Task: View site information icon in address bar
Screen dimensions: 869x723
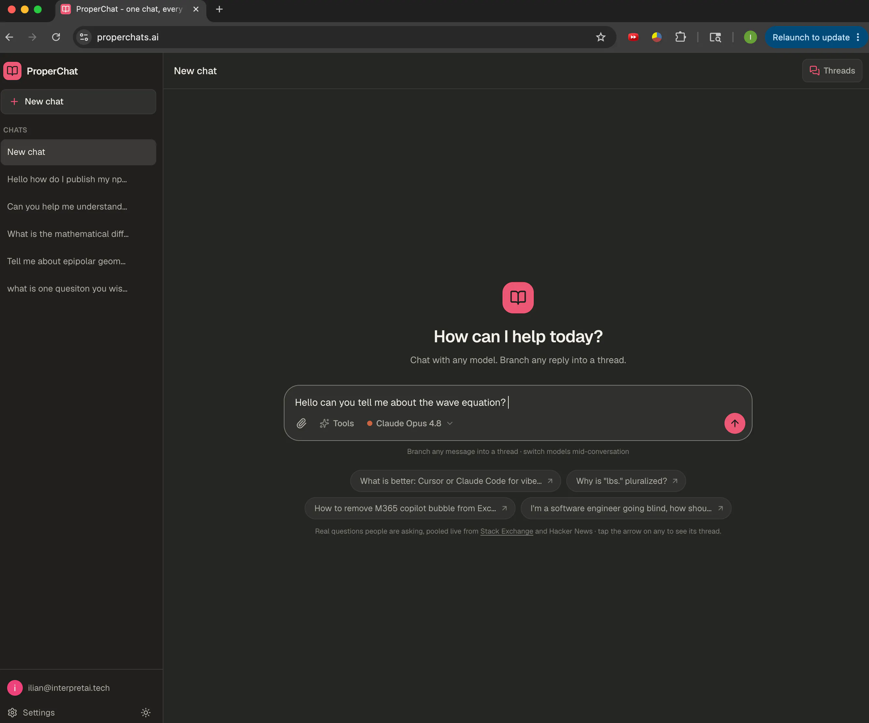Action: tap(84, 37)
